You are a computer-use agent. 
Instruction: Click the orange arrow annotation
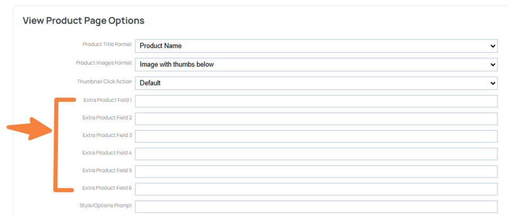(x=28, y=128)
